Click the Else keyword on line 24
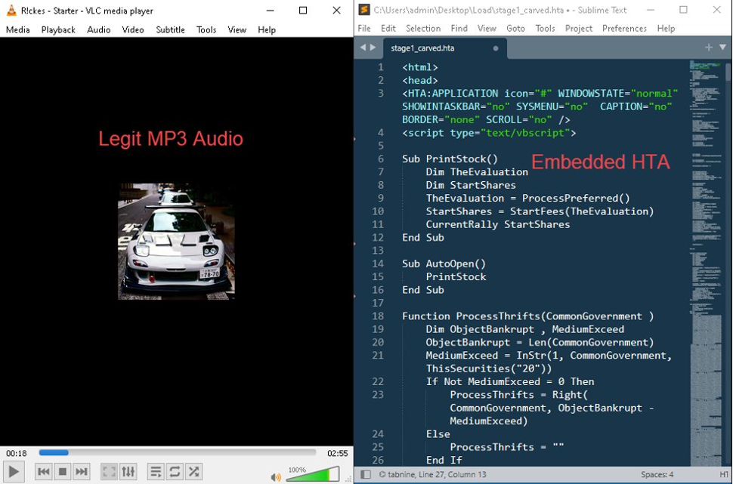Screen dimensions: 733x484 [438, 434]
